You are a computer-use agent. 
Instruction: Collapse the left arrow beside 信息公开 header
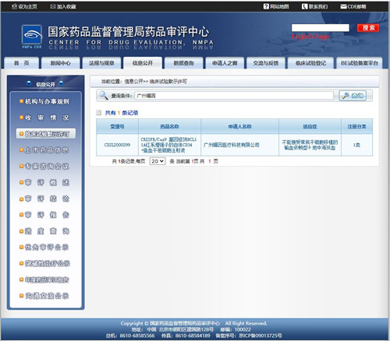click(x=29, y=83)
